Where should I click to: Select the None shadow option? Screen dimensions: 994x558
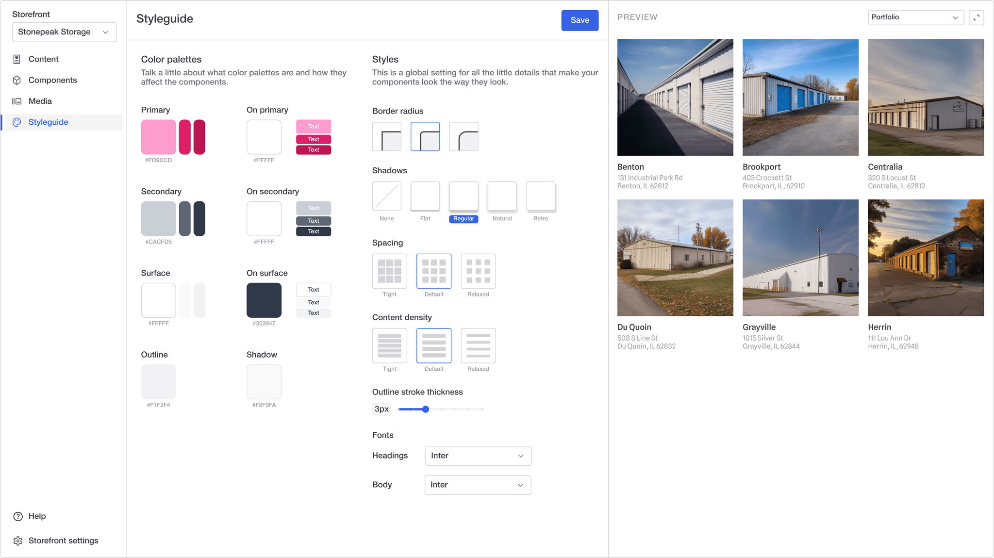[x=387, y=196]
